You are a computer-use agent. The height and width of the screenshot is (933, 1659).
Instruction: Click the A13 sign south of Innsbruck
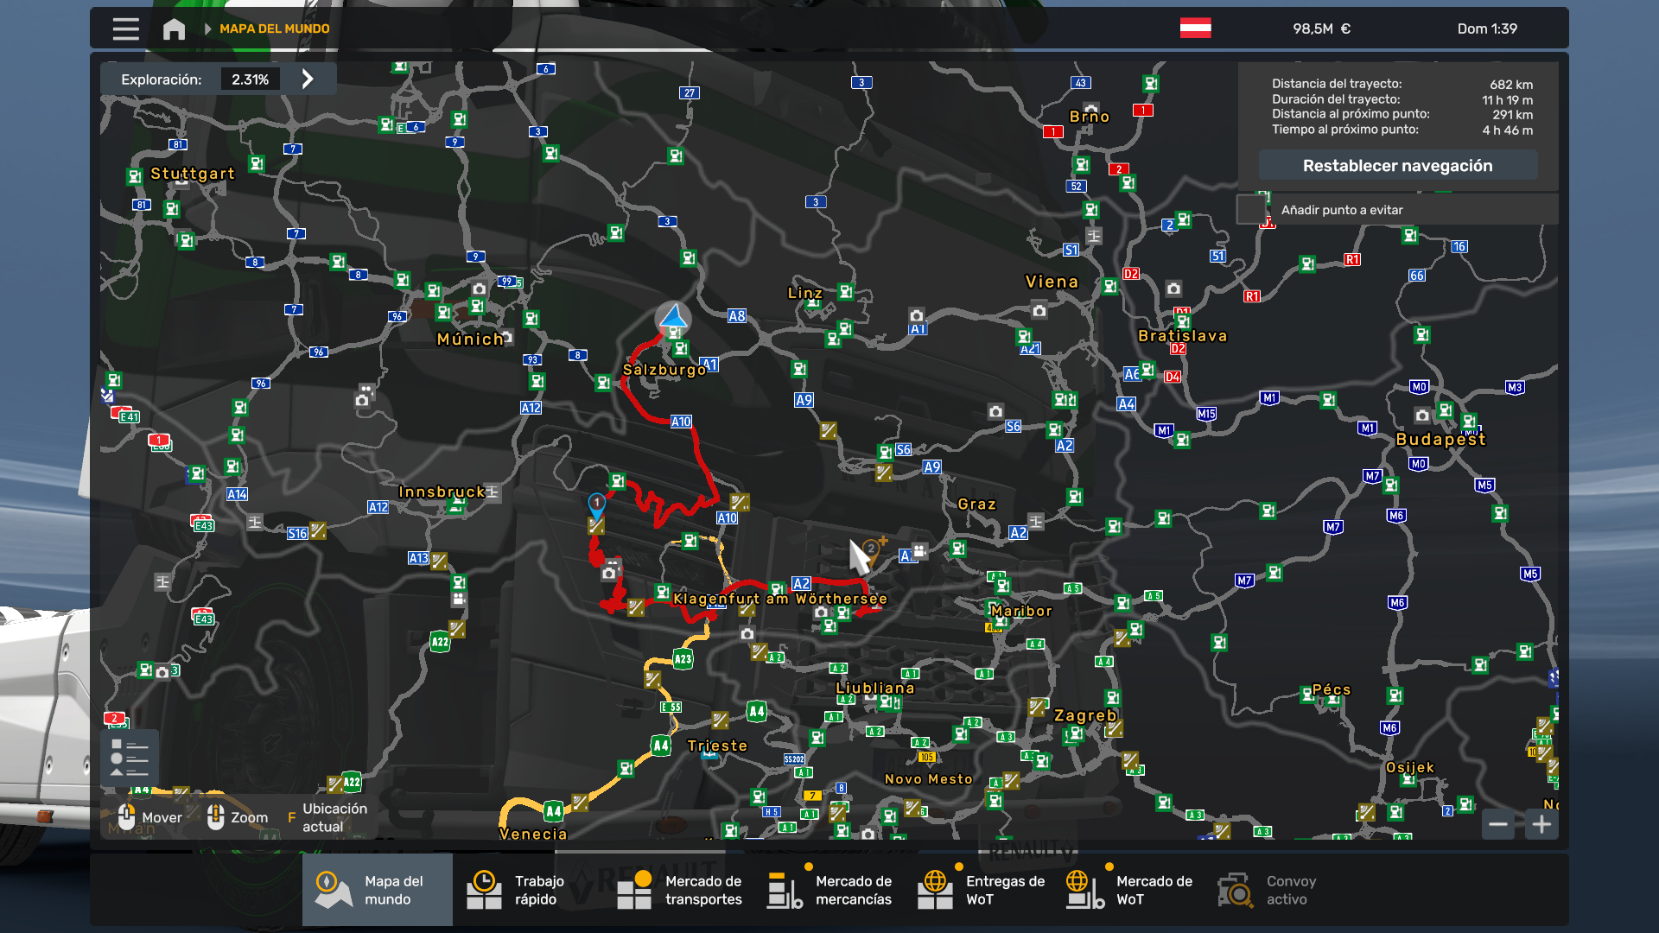[x=418, y=558]
